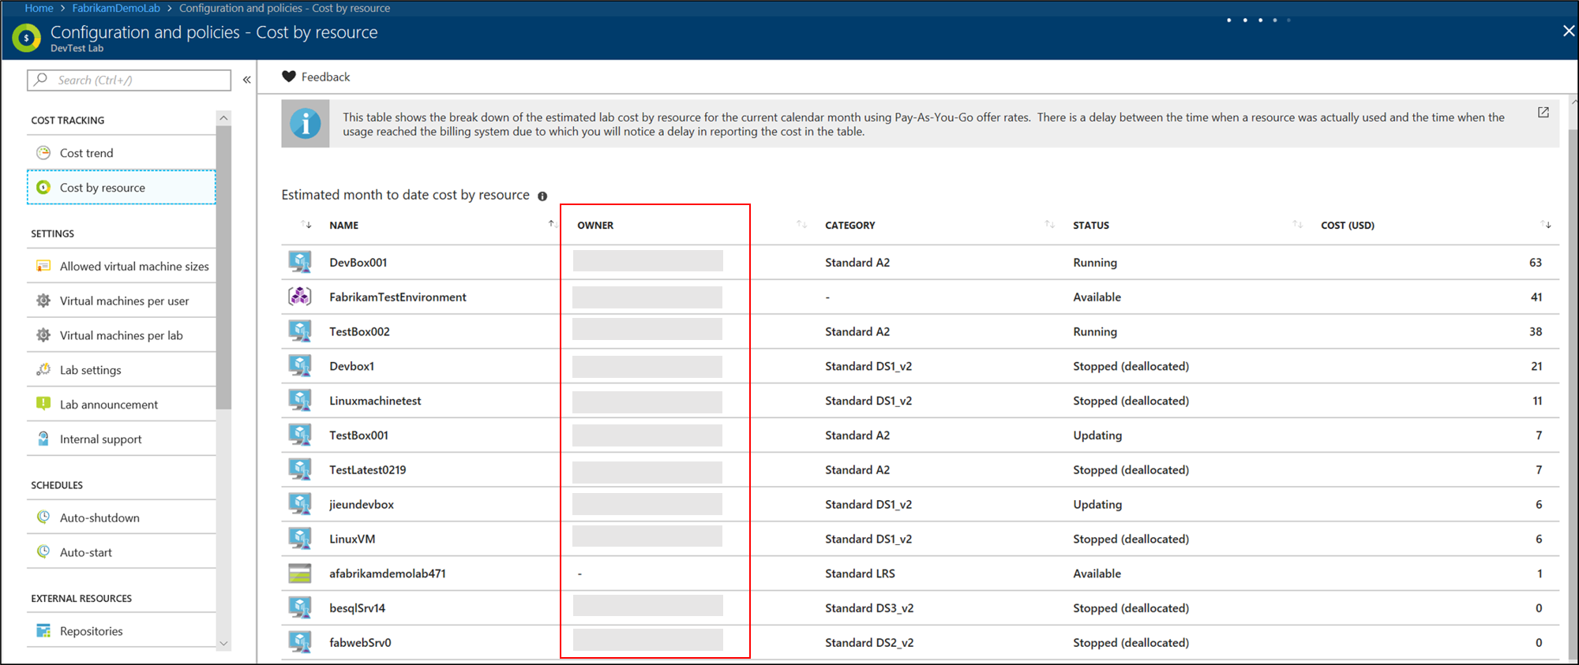Click the afabrikamdemolab471 storage account icon
Viewport: 1579px width, 665px height.
tap(300, 573)
